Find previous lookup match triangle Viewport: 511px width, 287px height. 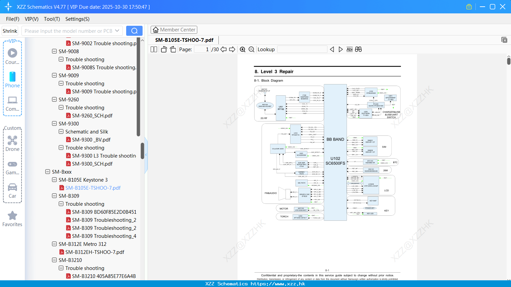click(x=332, y=50)
